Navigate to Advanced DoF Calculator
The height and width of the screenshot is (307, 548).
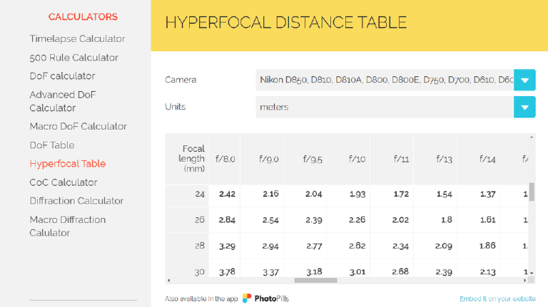[62, 101]
